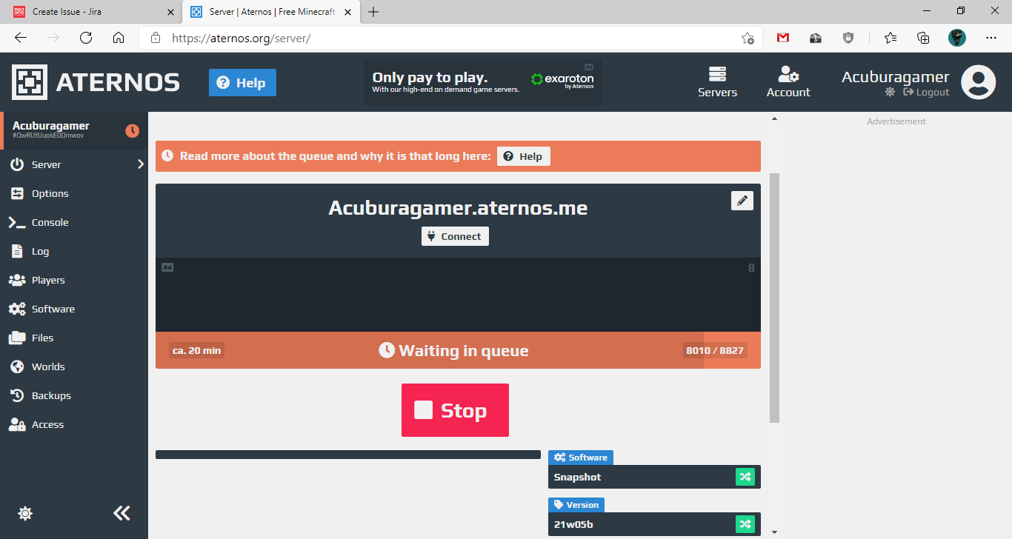Click the Waiting in queue progress bar

click(x=458, y=350)
